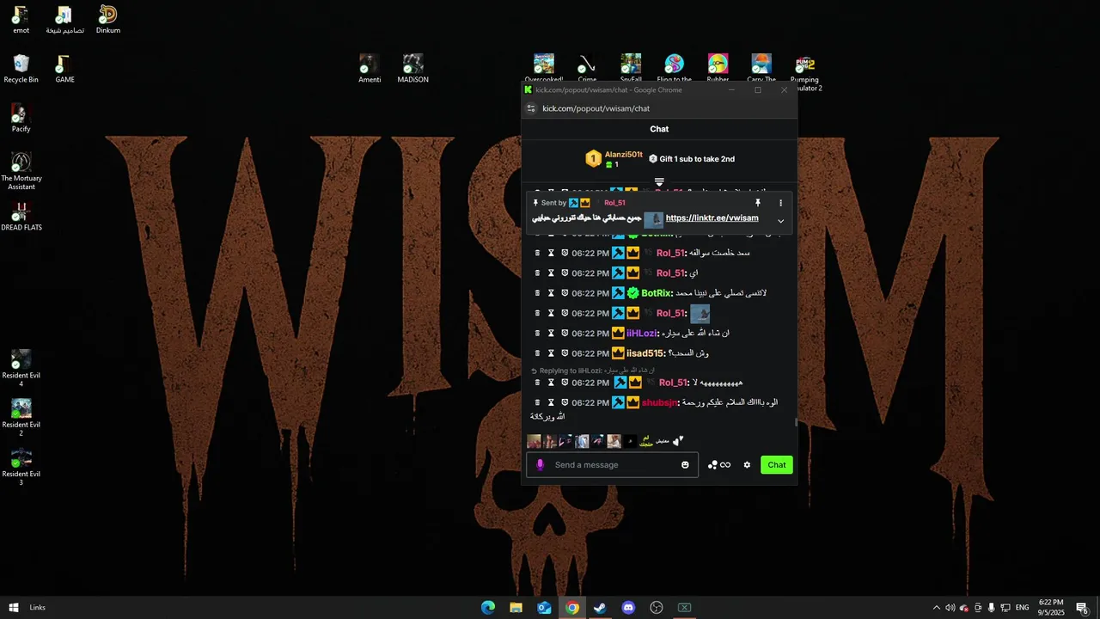Ban shubsjn with the shield icon

565,402
